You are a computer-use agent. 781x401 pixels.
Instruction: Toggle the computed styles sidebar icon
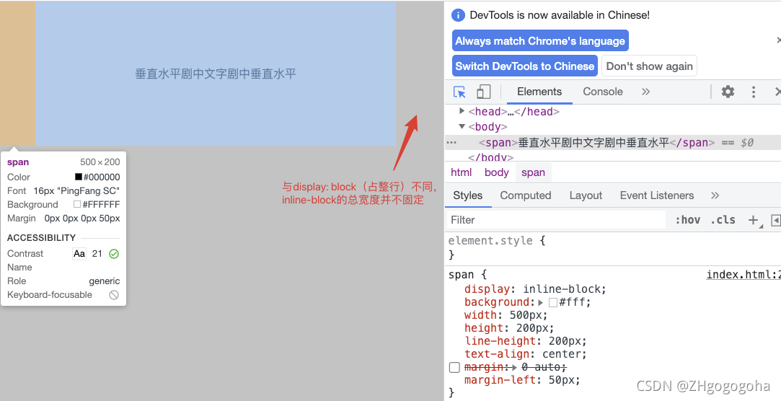coord(775,220)
